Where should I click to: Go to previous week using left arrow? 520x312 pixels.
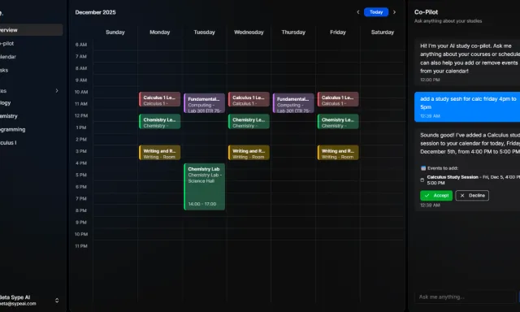[357, 12]
